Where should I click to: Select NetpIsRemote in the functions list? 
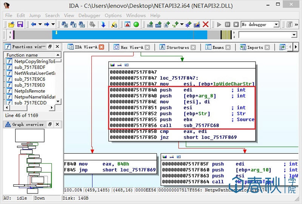pos(30,91)
